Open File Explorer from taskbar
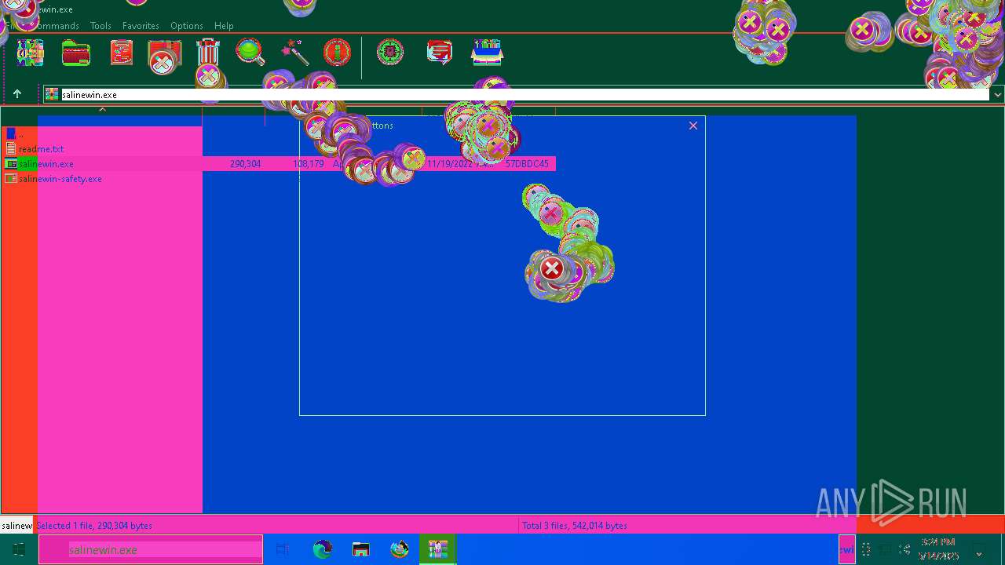 [360, 549]
